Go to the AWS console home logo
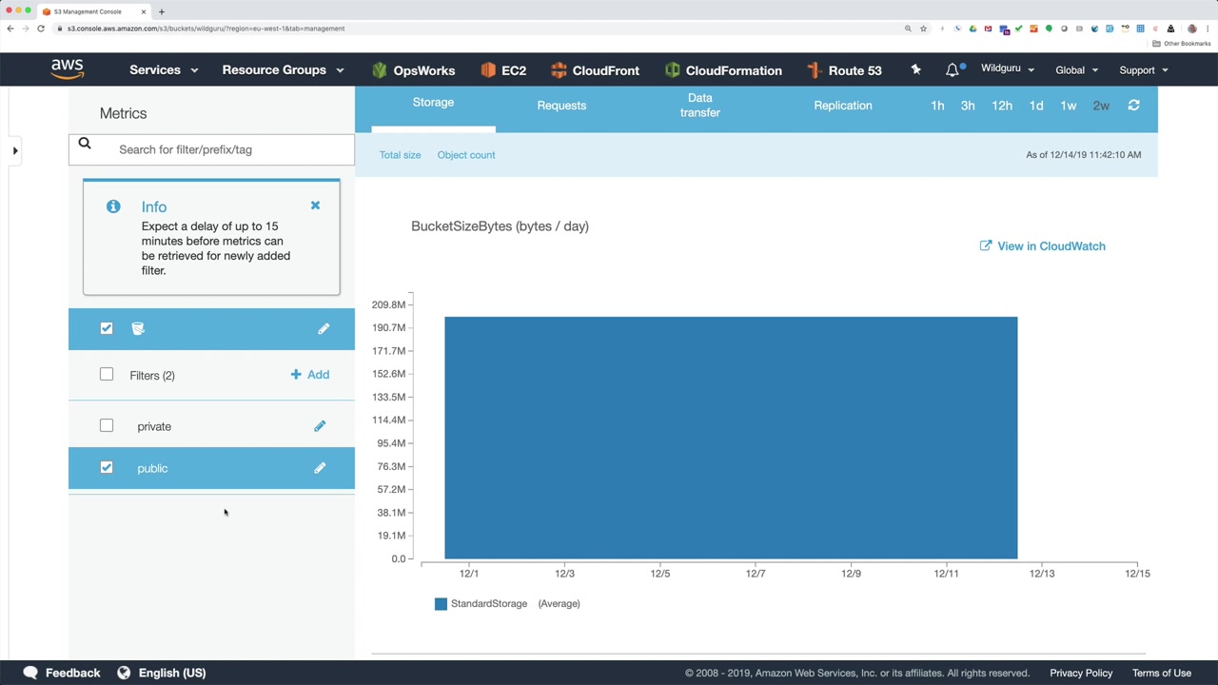1218x685 pixels. [x=68, y=69]
